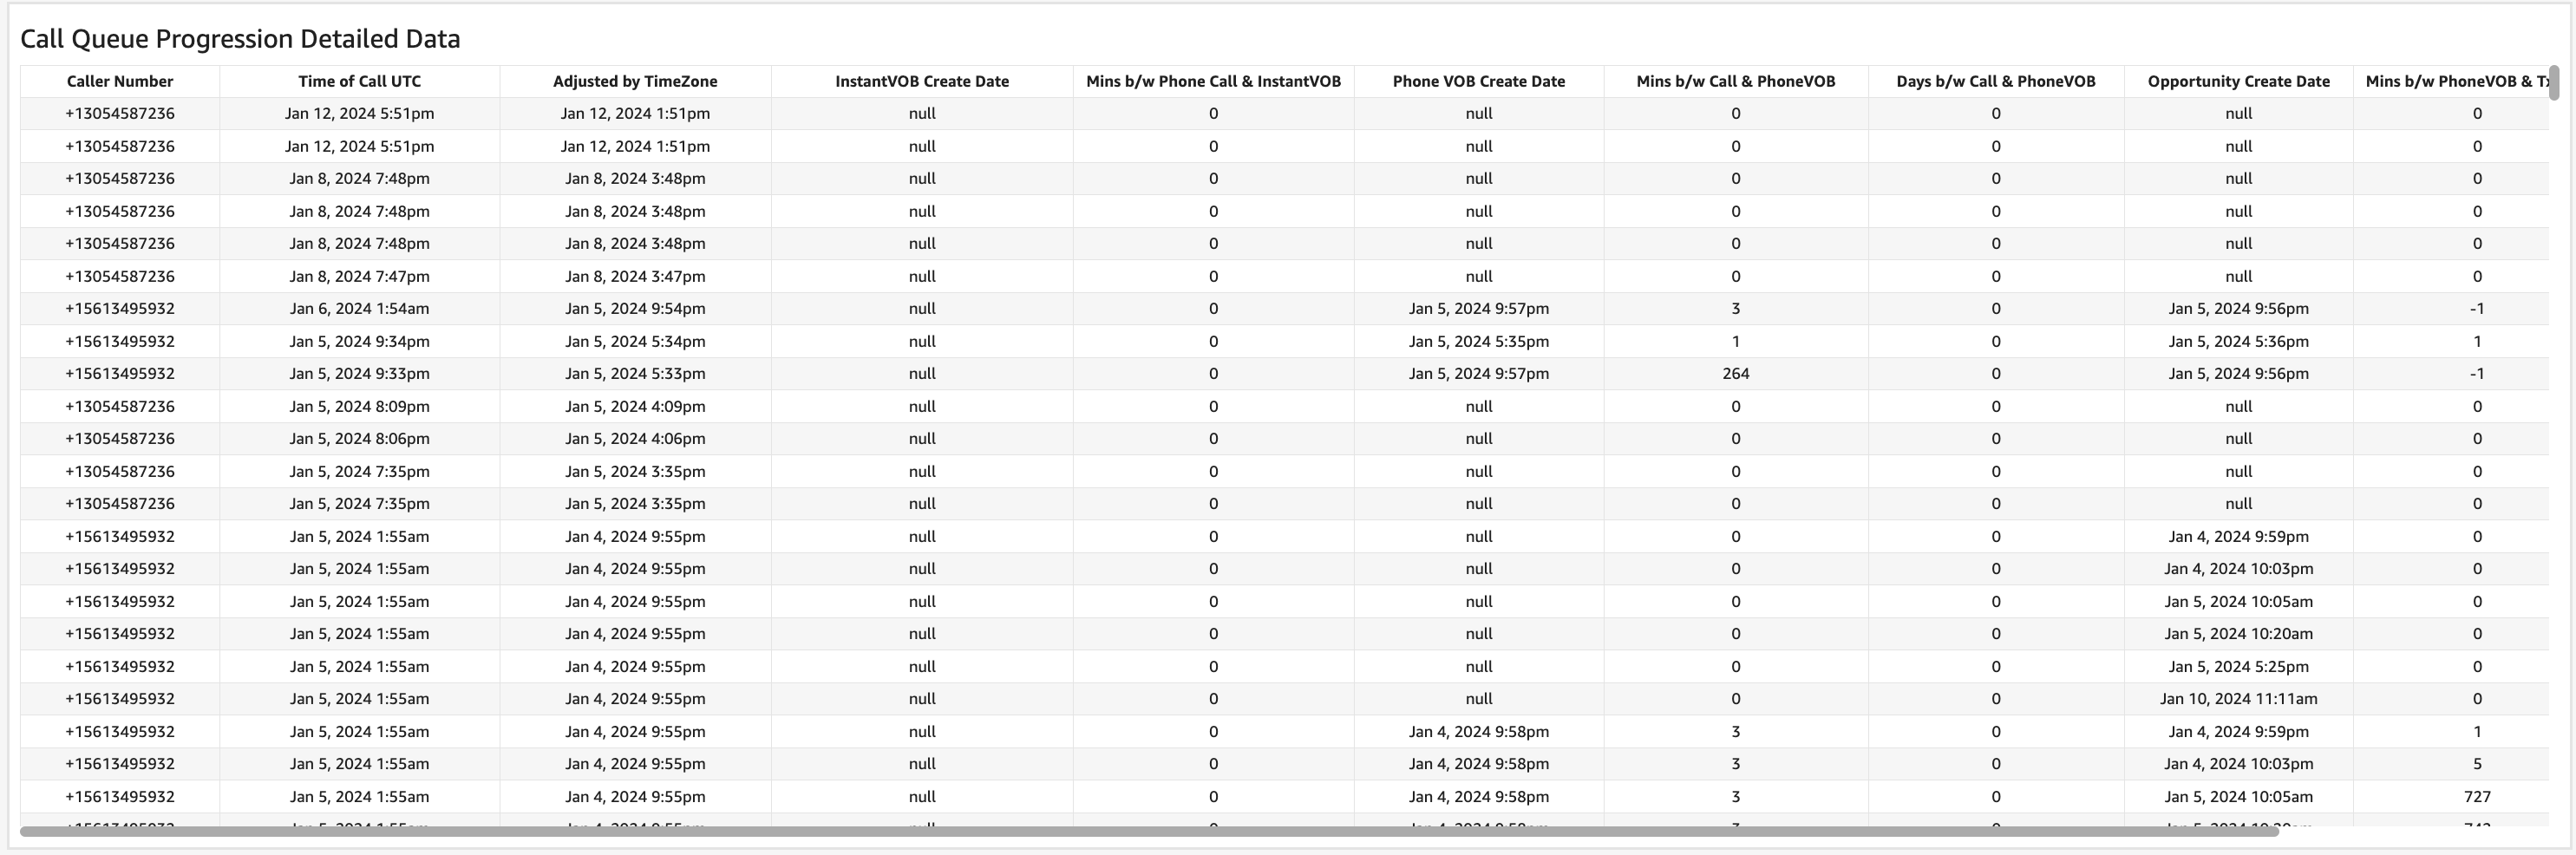Click the horizontal scrollbar at table bottom
Image resolution: width=2576 pixels, height=855 pixels.
(x=1148, y=831)
